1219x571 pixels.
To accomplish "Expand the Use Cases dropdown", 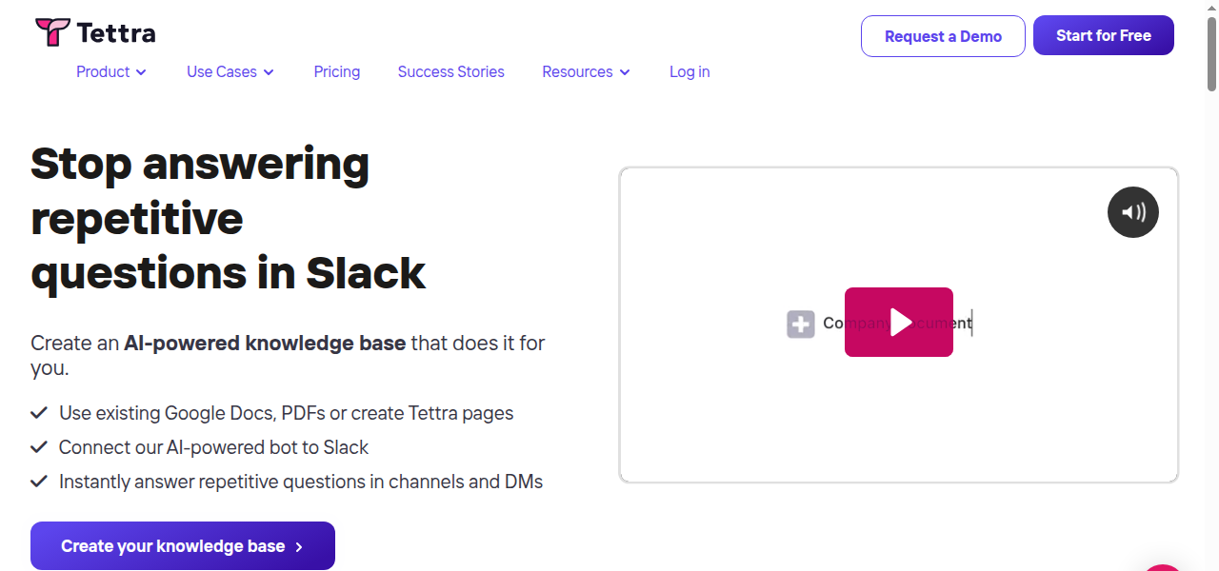I will tap(230, 72).
